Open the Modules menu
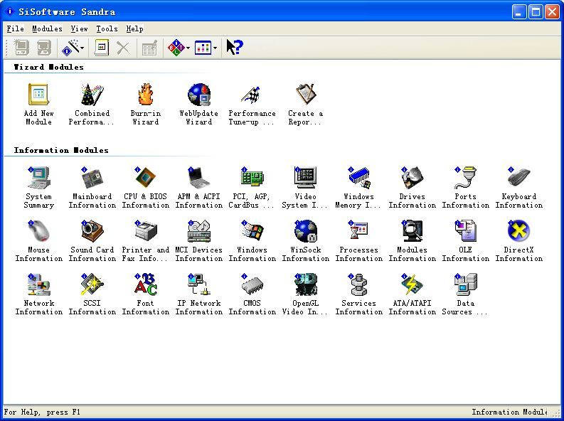Image resolution: width=564 pixels, height=421 pixels. [x=47, y=28]
